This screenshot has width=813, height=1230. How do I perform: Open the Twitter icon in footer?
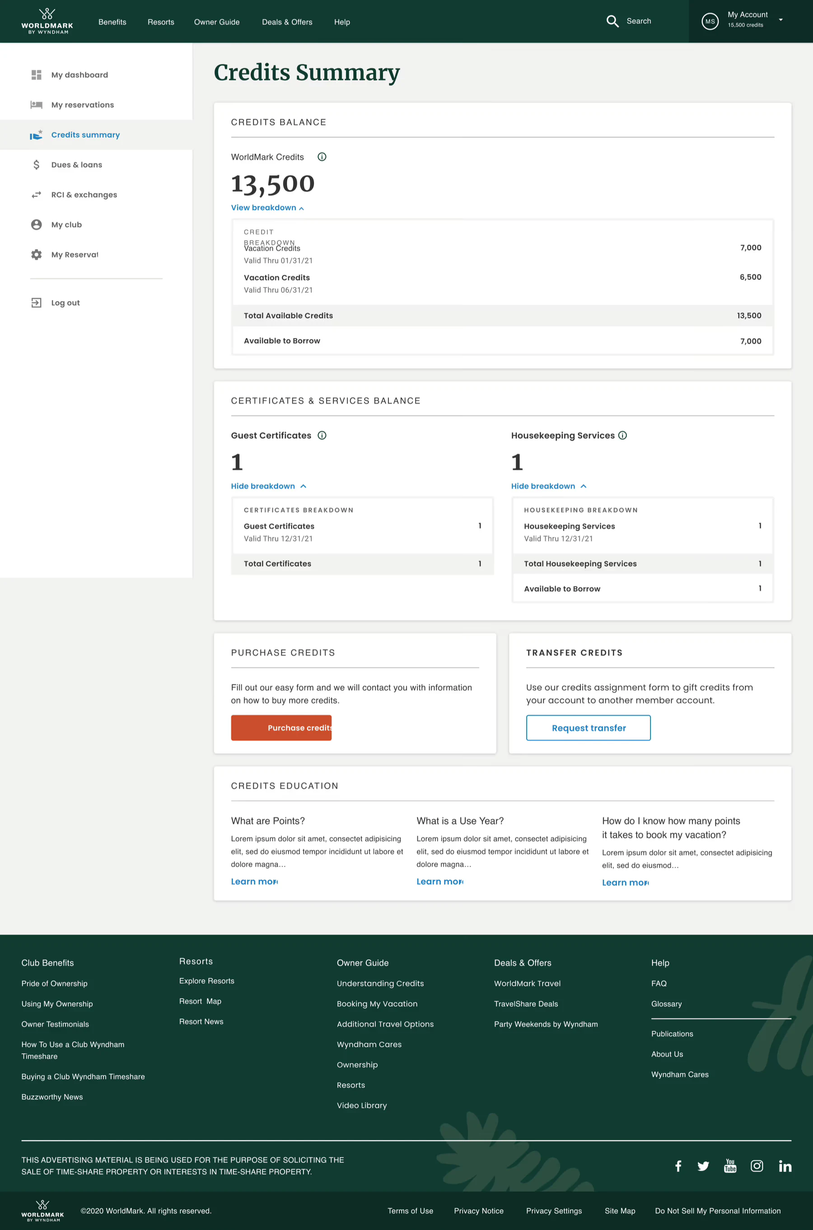[703, 1166]
